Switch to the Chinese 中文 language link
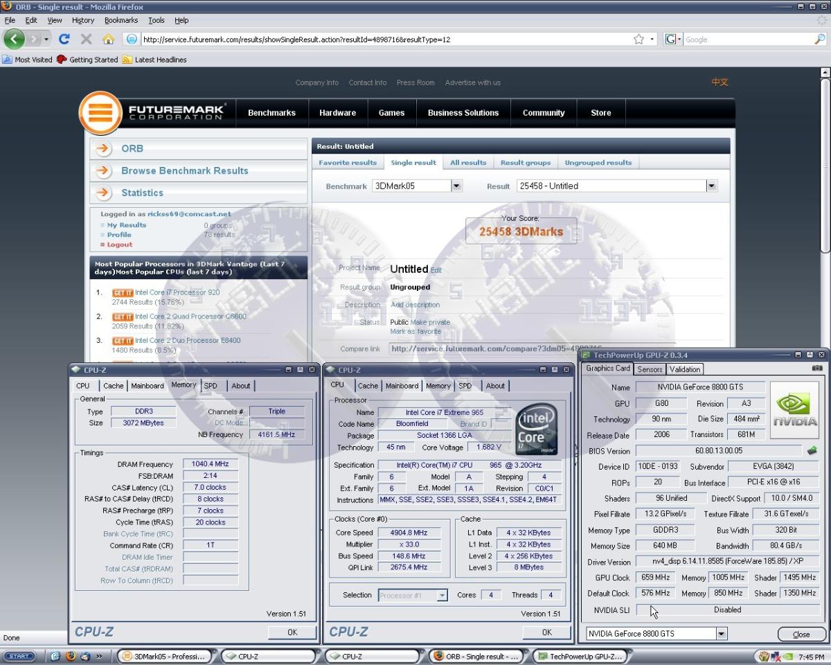Image resolution: width=831 pixels, height=665 pixels. pos(720,82)
